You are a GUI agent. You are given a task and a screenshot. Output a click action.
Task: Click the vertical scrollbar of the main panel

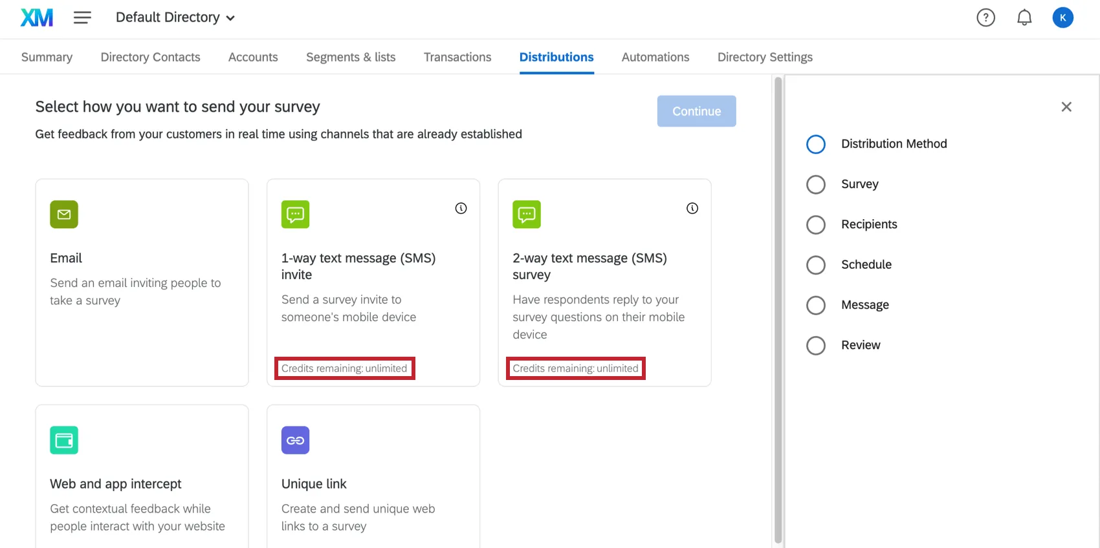(778, 310)
